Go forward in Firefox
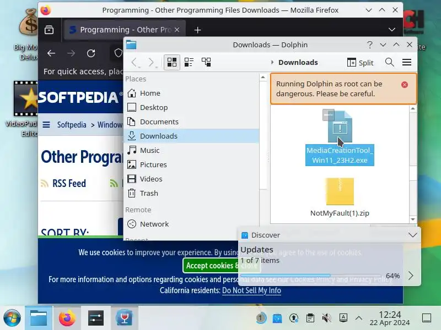This screenshot has width=441, height=330. 71,53
